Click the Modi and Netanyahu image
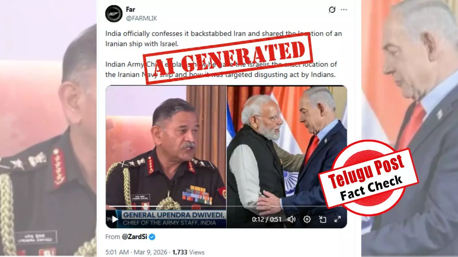Screen dimensions: 458x257 tap(287, 146)
